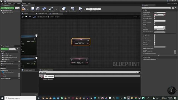Screen dimensions: 178x100
Task: Click the Add Component button
Action: 8,8
